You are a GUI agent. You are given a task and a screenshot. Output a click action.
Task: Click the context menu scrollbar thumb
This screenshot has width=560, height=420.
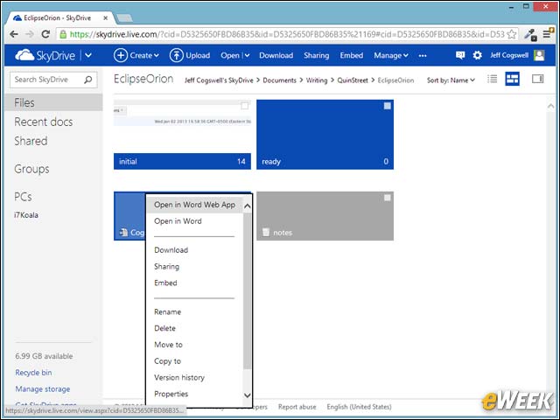click(247, 291)
